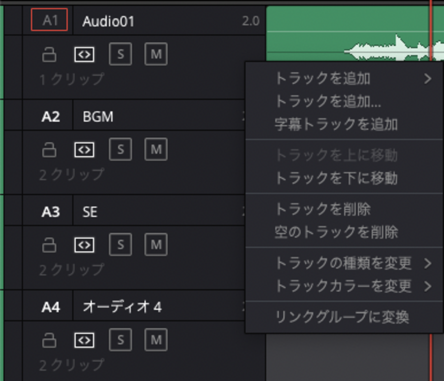Click the auto-select icon on the BGM track
444x381 pixels.
click(x=85, y=149)
